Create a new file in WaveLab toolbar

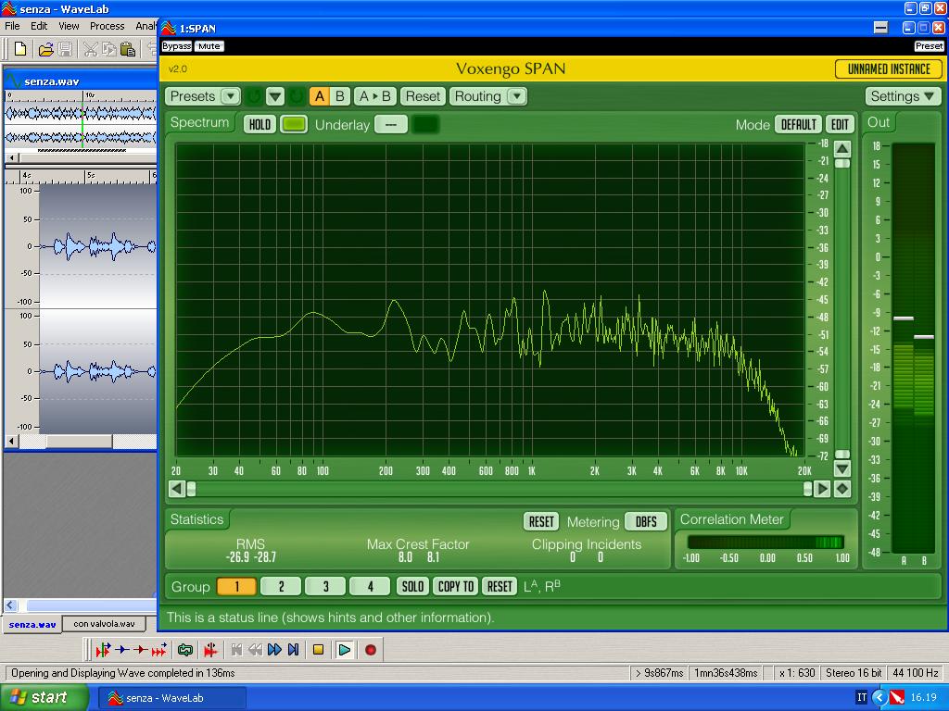click(x=20, y=49)
